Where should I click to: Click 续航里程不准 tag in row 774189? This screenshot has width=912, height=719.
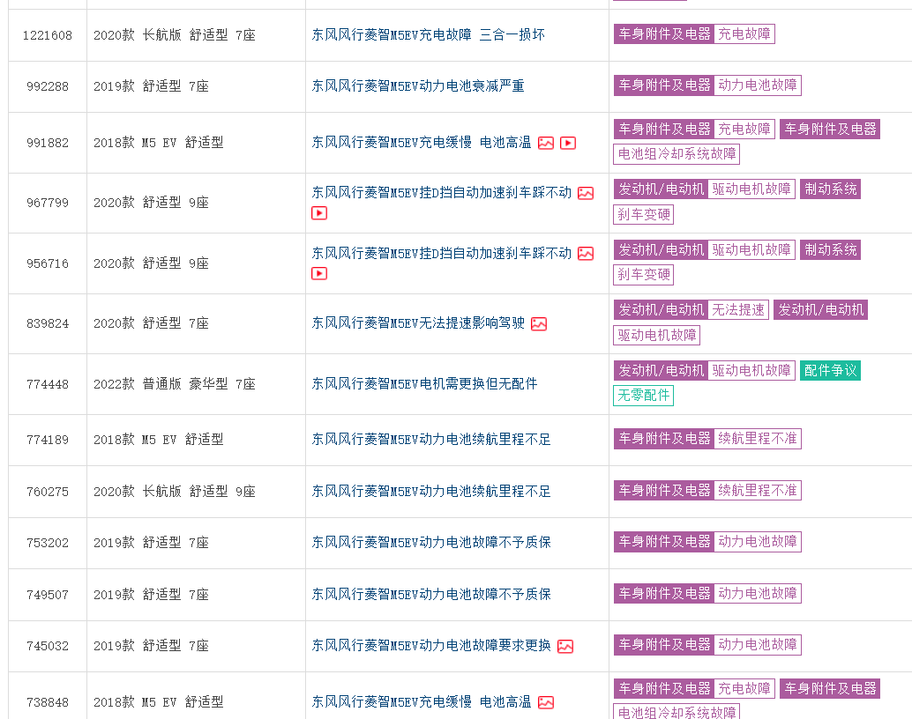point(758,438)
